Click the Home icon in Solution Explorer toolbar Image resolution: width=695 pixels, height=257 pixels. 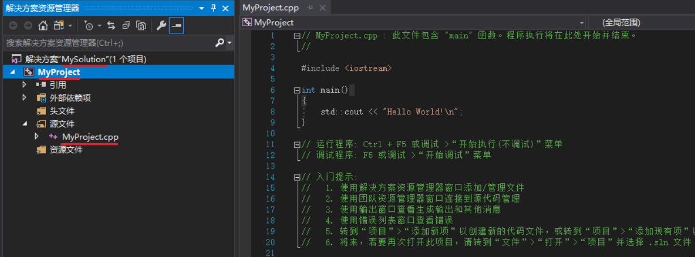[x=43, y=25]
